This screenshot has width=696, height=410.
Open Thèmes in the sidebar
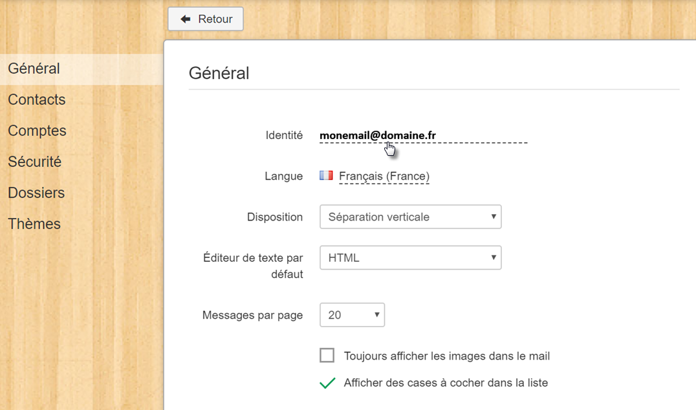[x=34, y=224]
